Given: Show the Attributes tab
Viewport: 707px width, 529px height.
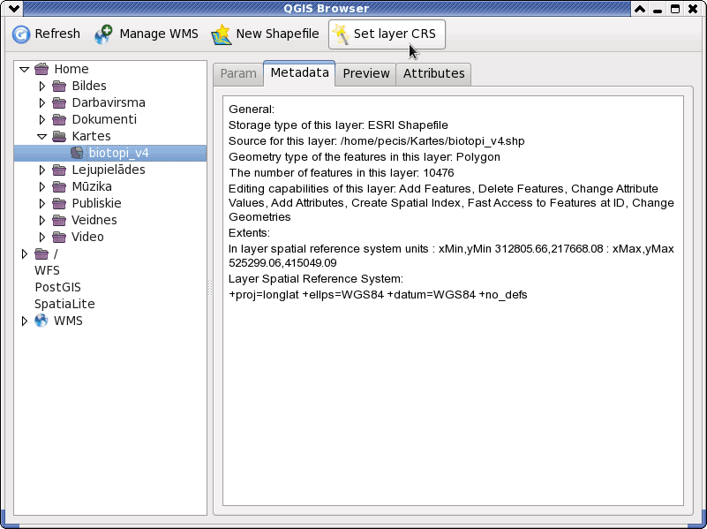Looking at the screenshot, I should pos(433,74).
